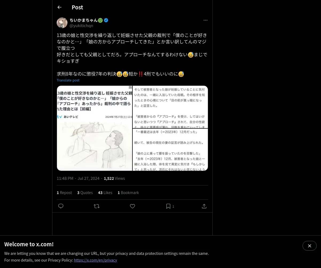Image resolution: width=321 pixels, height=268 pixels.
Task: Click the 11:48 PM Jul 27, 2024 timestamp
Action: point(78,178)
